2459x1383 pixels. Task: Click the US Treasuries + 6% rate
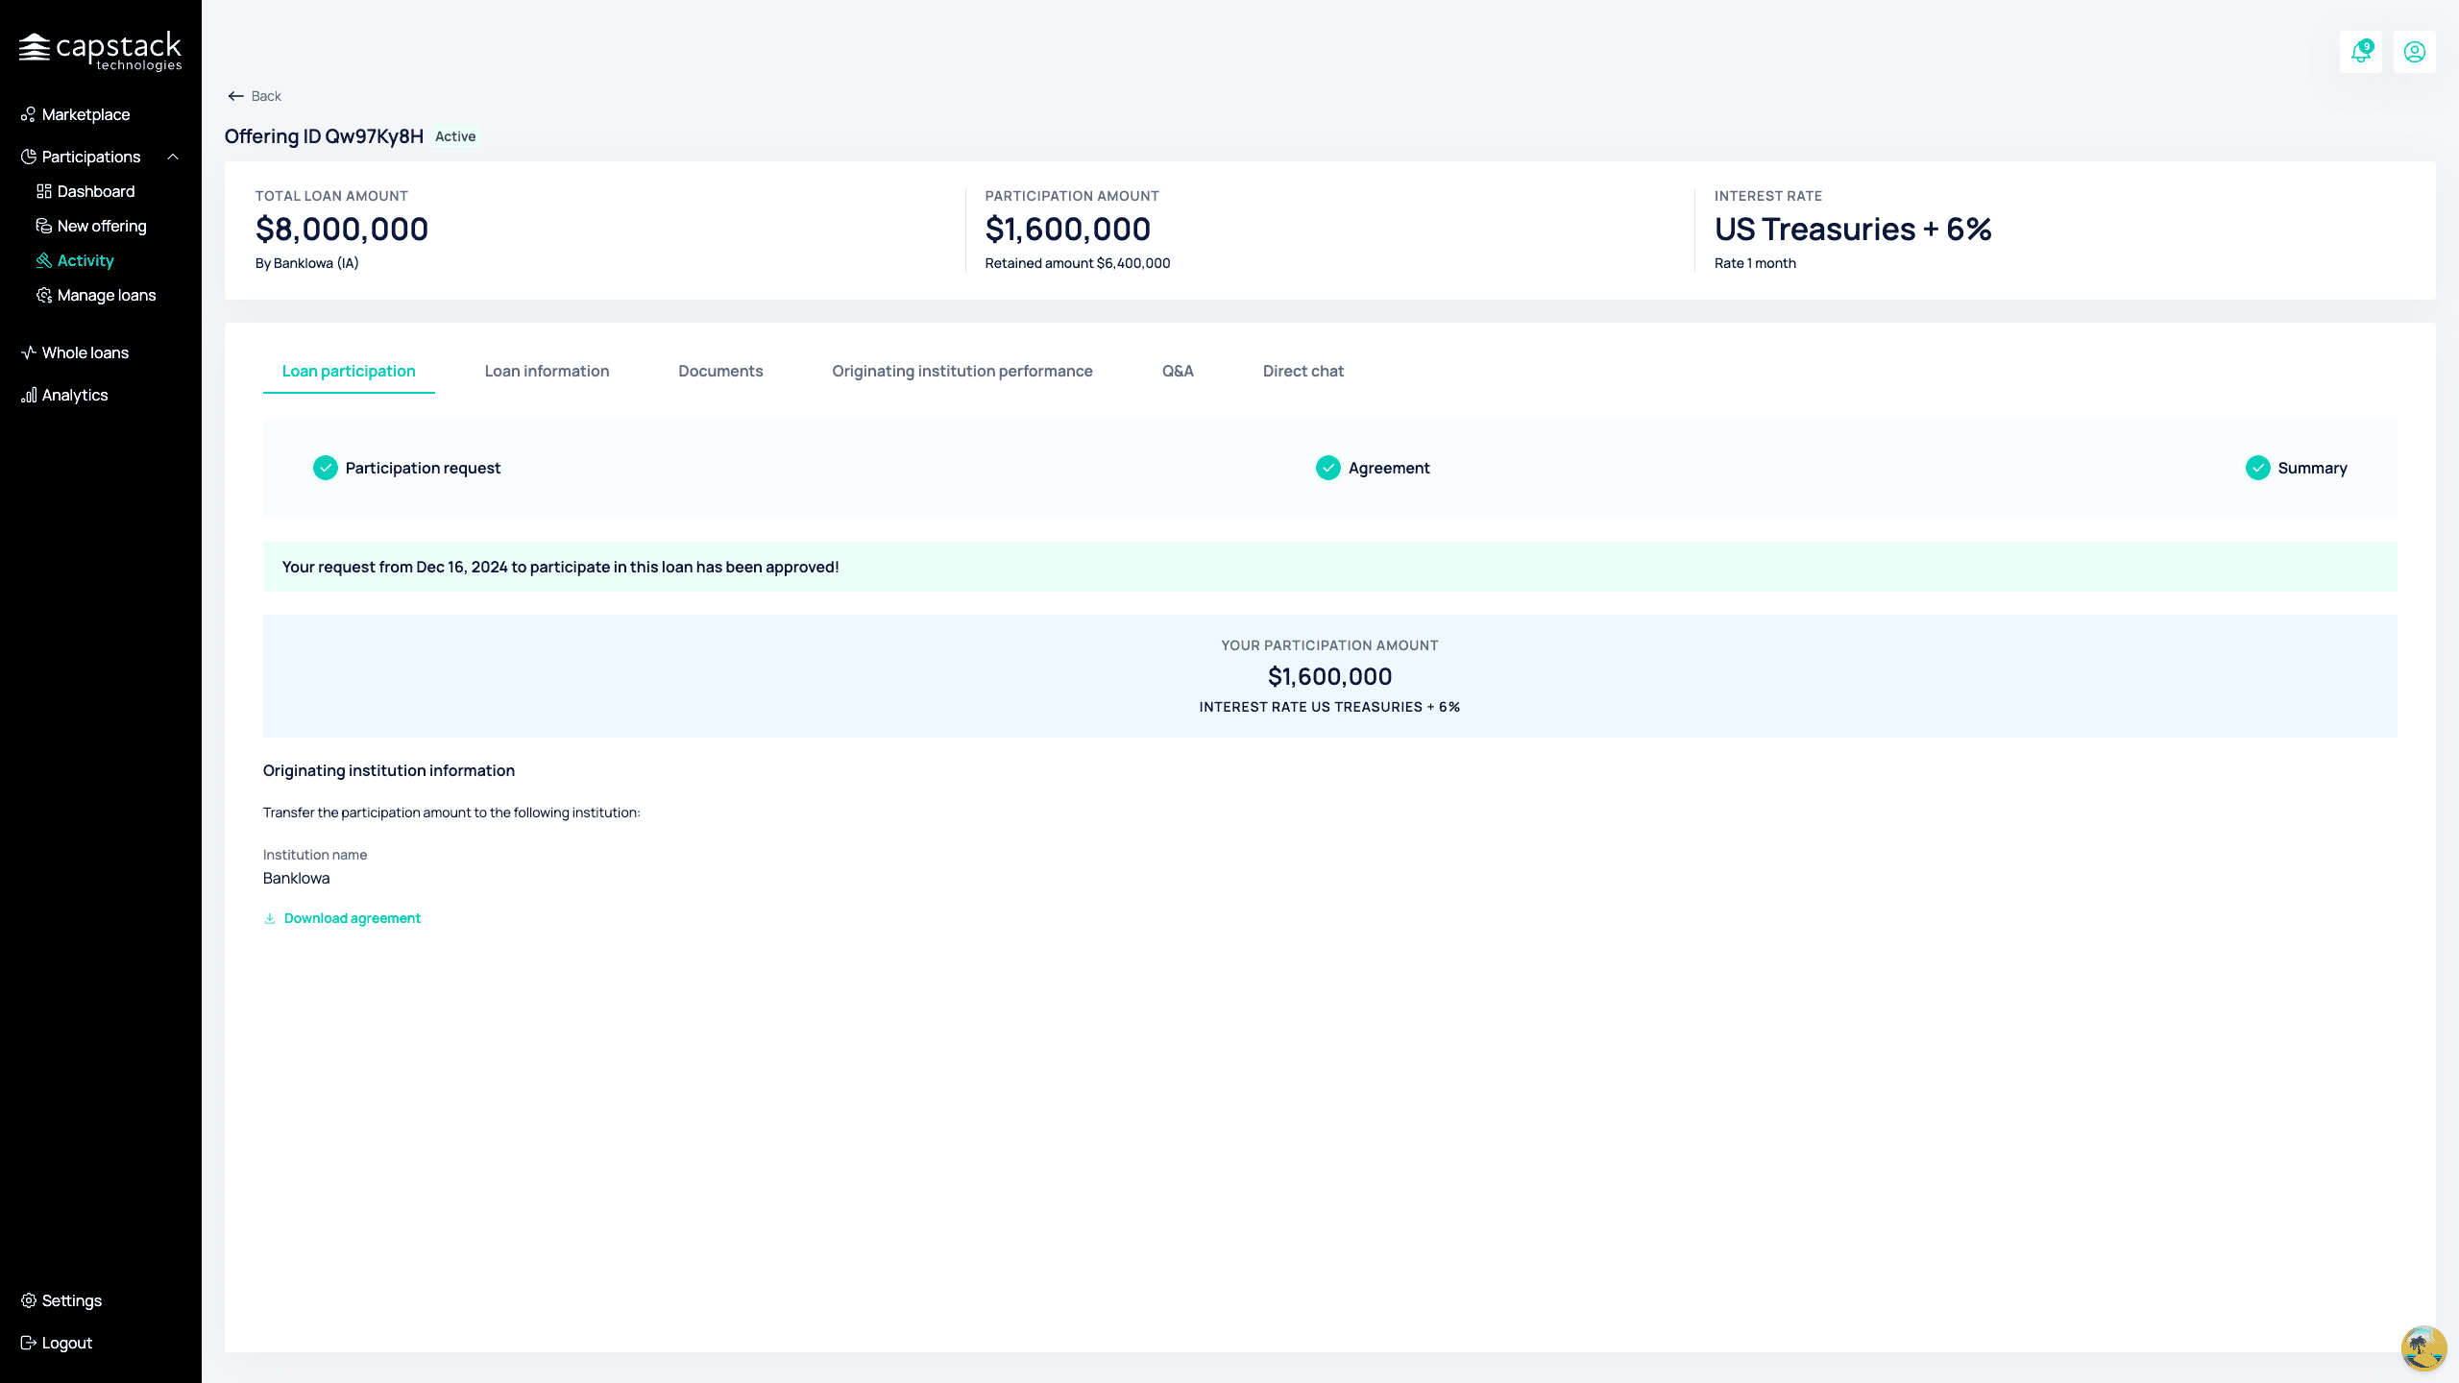click(1853, 229)
